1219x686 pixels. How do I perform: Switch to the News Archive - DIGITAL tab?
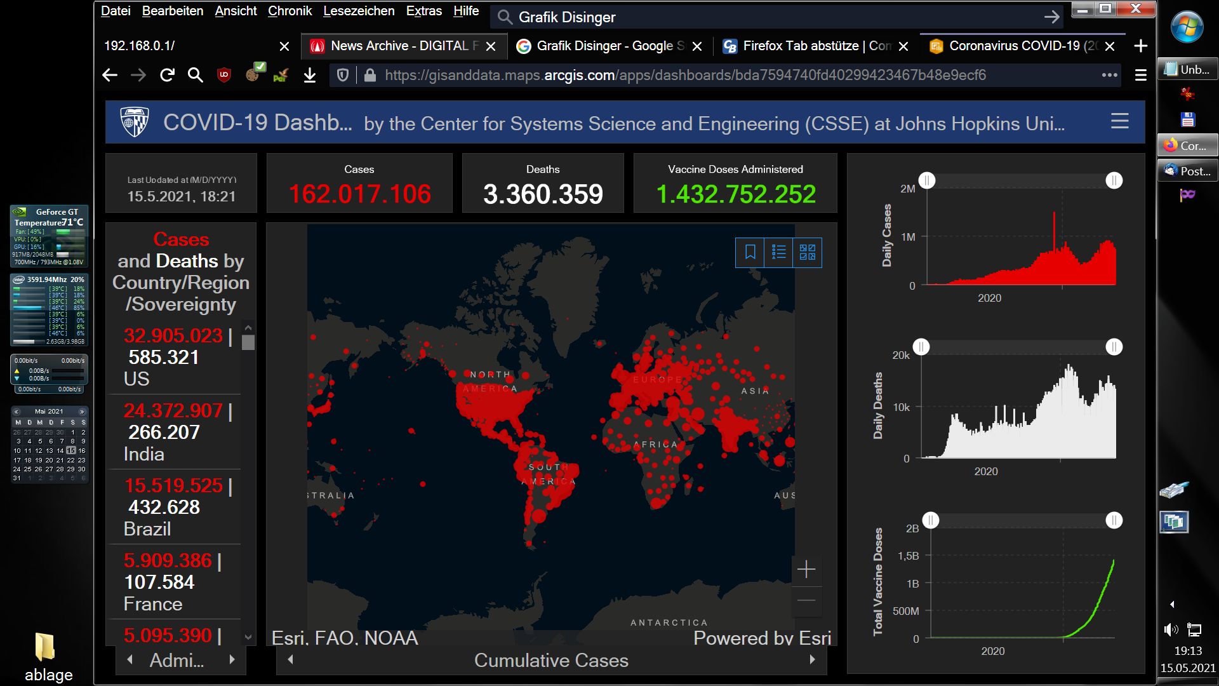coord(404,46)
